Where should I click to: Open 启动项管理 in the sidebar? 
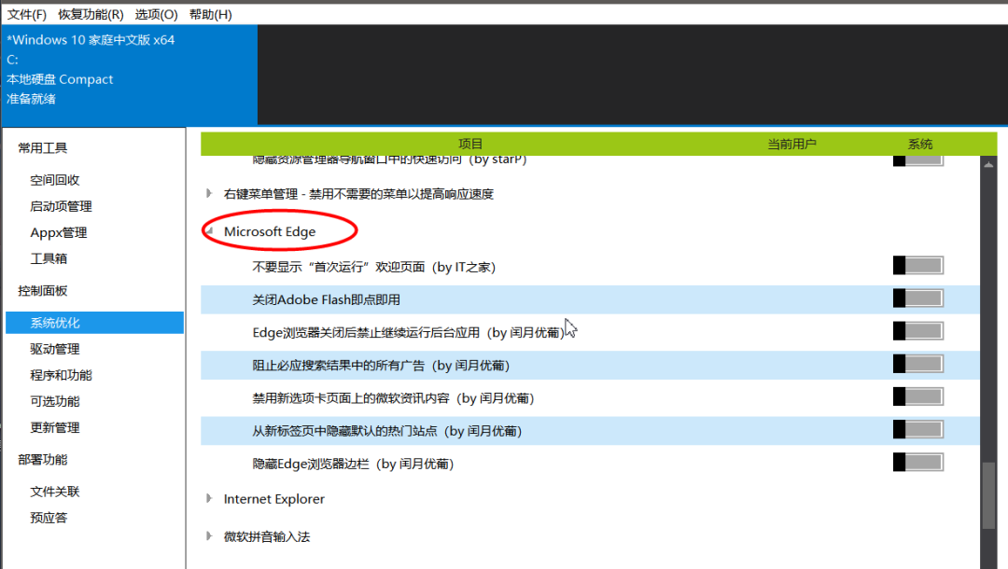61,206
